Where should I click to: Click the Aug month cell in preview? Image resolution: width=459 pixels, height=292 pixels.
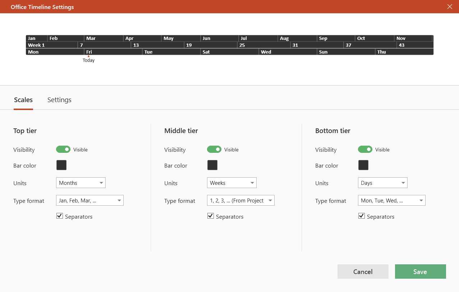click(x=297, y=38)
